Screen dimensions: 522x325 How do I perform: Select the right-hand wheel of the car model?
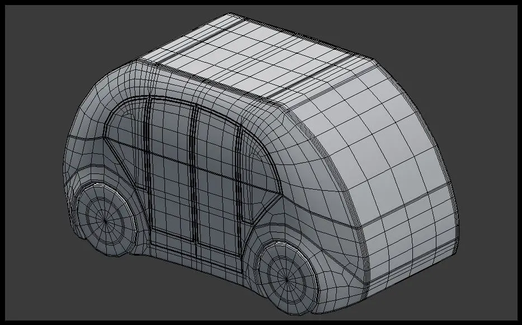[x=288, y=279]
